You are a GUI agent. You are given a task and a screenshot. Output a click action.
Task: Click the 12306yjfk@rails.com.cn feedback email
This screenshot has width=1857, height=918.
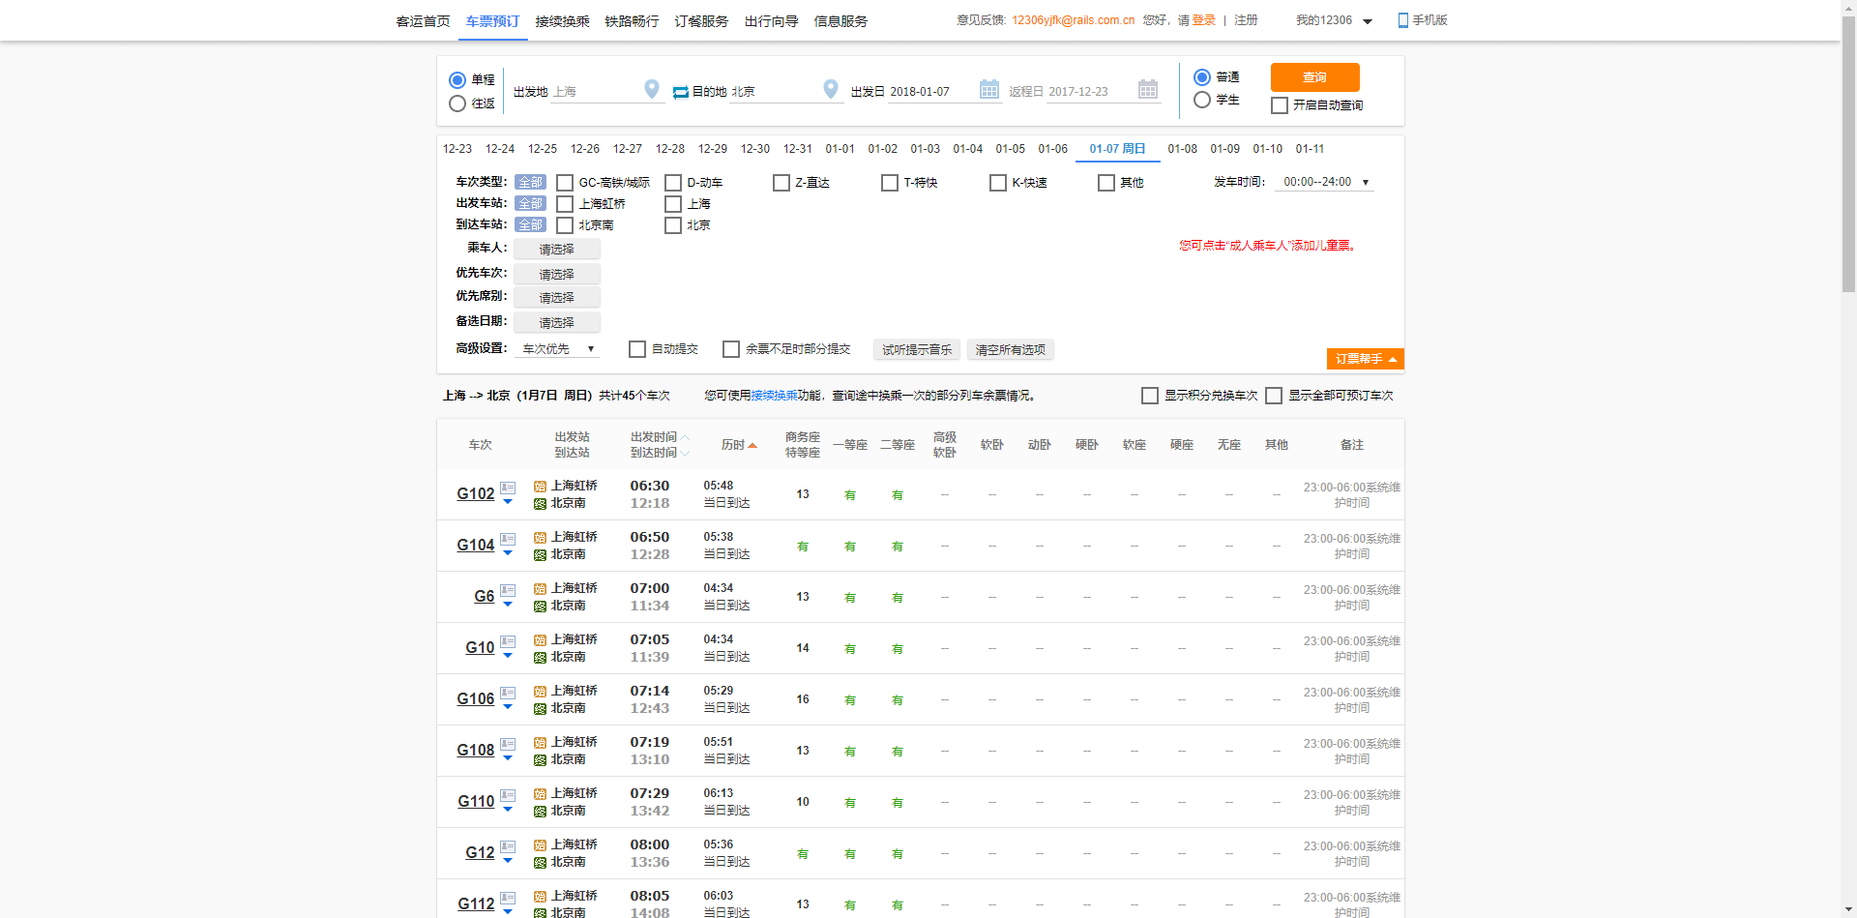click(1074, 20)
